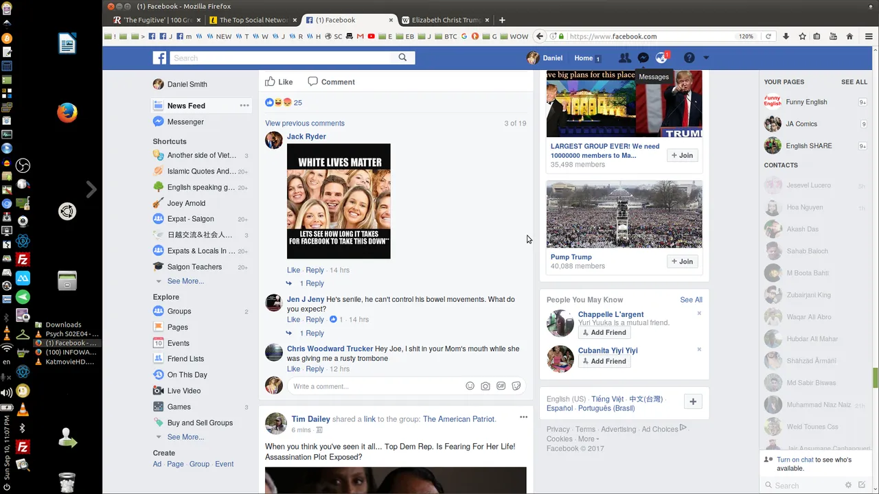Open the White Lives Matter image
Viewport: 879px width, 494px height.
tap(339, 201)
